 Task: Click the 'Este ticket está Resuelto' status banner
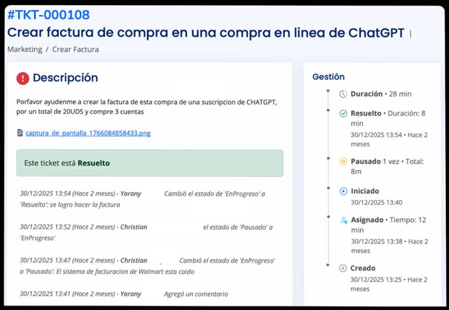[149, 163]
